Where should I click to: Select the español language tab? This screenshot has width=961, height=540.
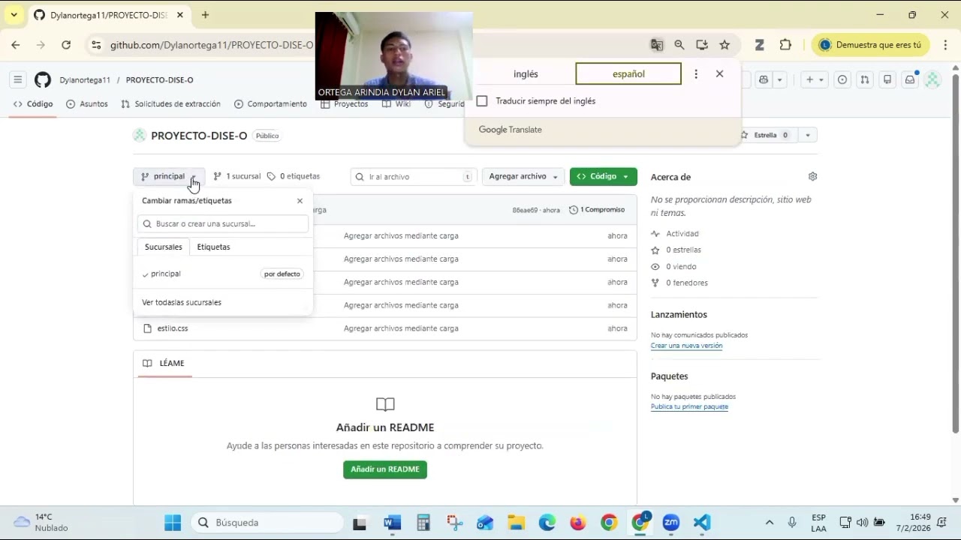pos(628,73)
